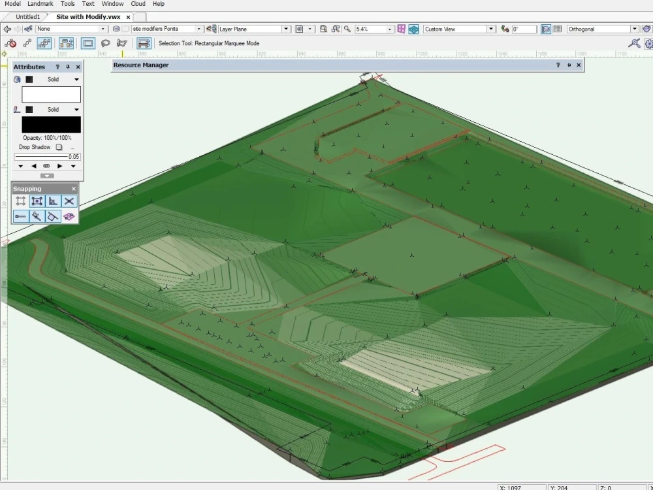
Task: Toggle Snap to Angle in Snapping
Action: (53, 201)
